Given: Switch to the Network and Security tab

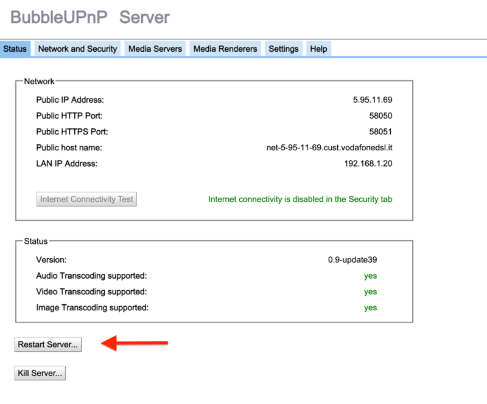Looking at the screenshot, I should 77,49.
